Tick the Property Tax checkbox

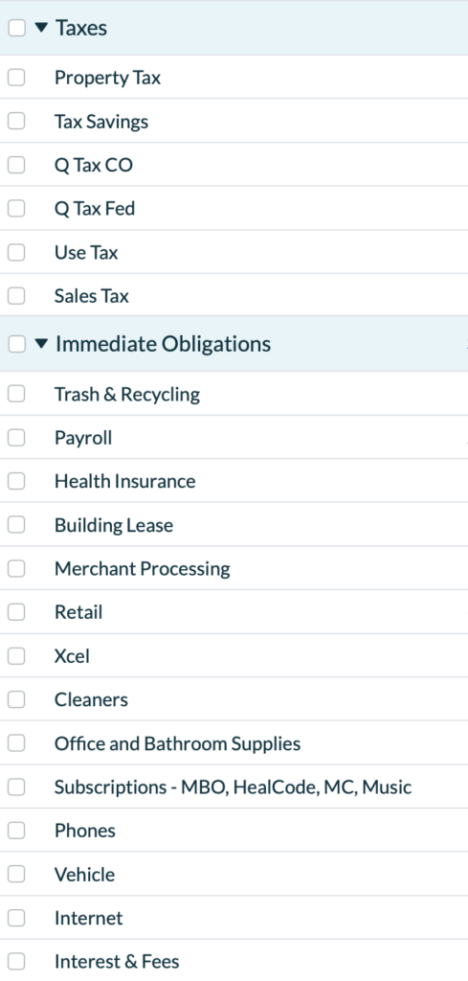(16, 77)
